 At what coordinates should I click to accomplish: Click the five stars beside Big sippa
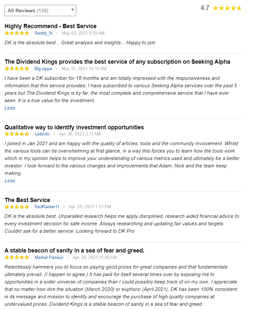pyautogui.click(x=17, y=69)
